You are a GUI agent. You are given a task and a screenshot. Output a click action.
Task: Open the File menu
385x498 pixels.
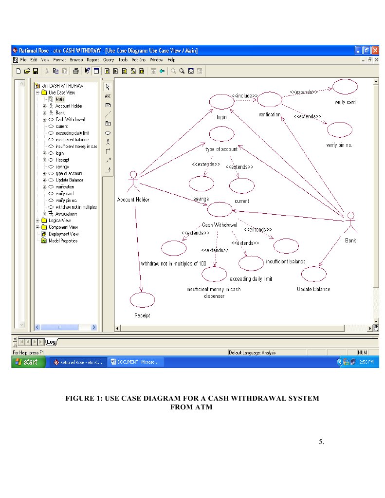click(x=23, y=60)
